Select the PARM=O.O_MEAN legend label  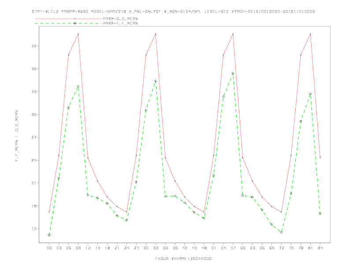(120, 19)
